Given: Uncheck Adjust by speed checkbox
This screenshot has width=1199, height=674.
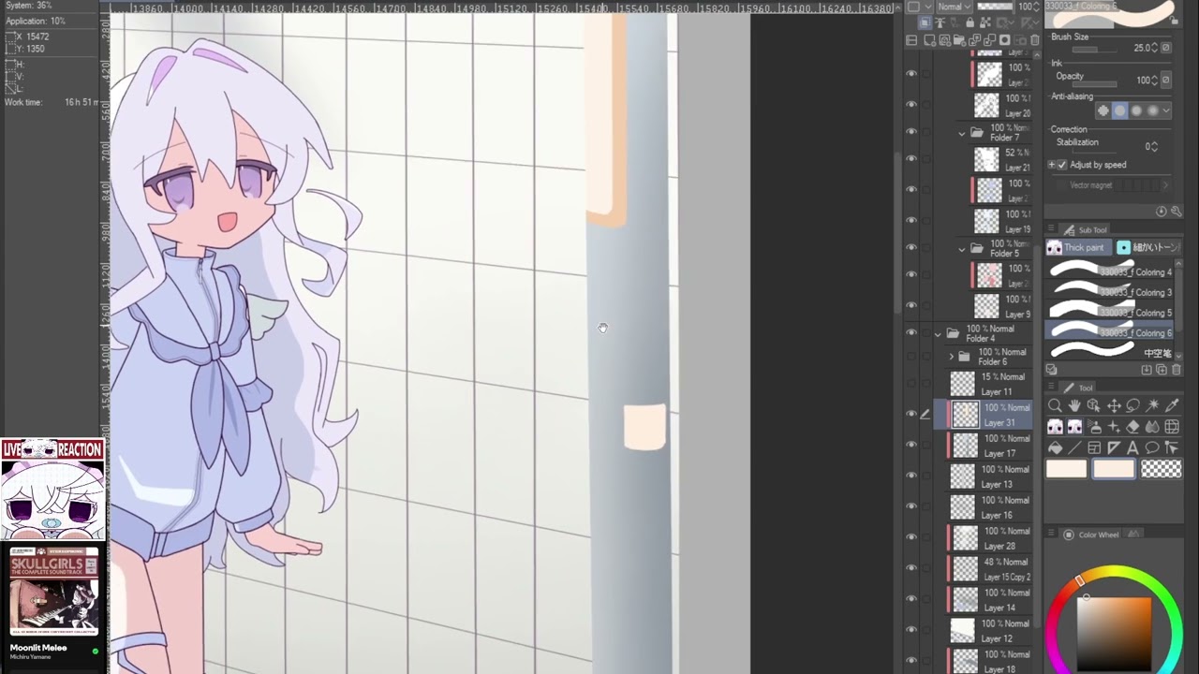Looking at the screenshot, I should point(1061,165).
